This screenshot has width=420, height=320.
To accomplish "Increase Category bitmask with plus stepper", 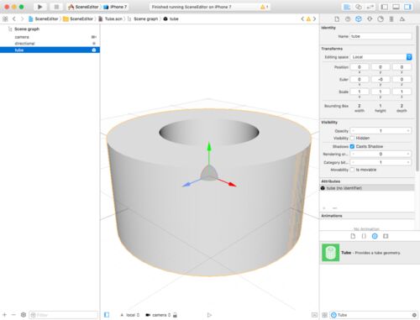I will point(408,162).
